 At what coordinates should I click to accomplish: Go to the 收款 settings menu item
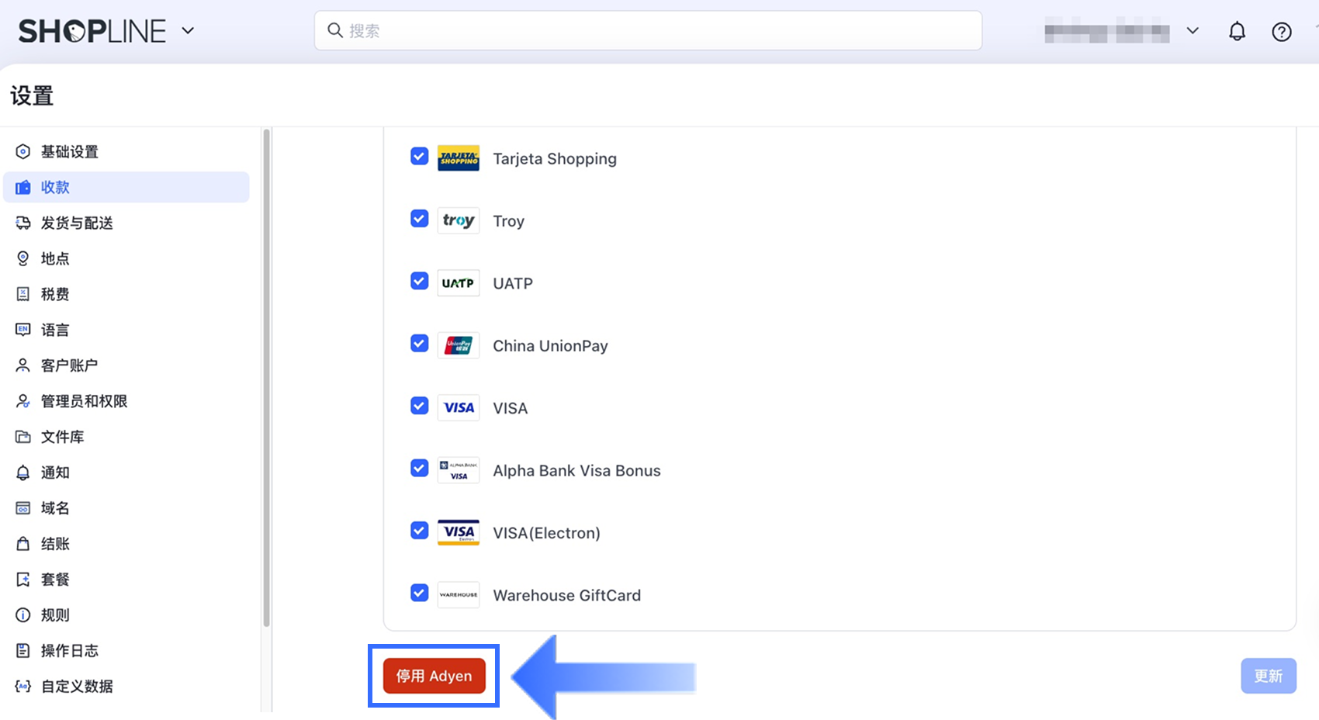point(126,187)
